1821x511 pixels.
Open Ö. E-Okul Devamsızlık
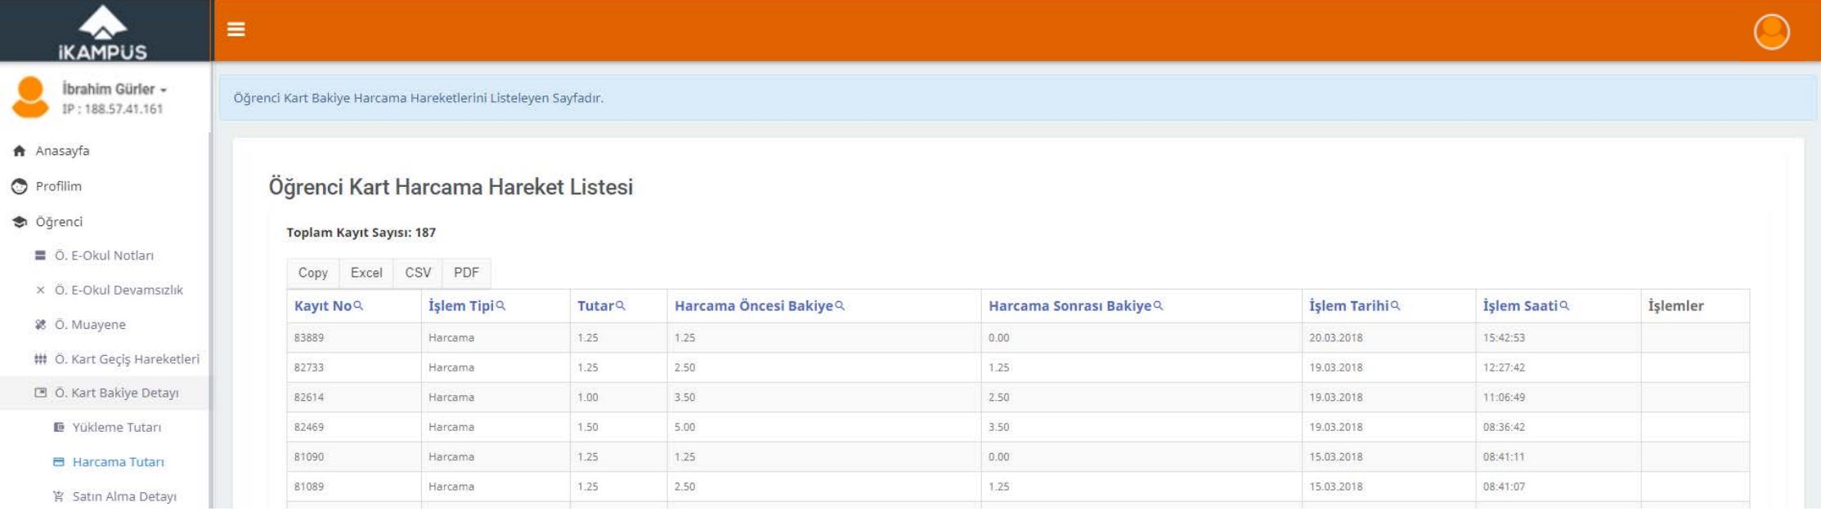[119, 290]
